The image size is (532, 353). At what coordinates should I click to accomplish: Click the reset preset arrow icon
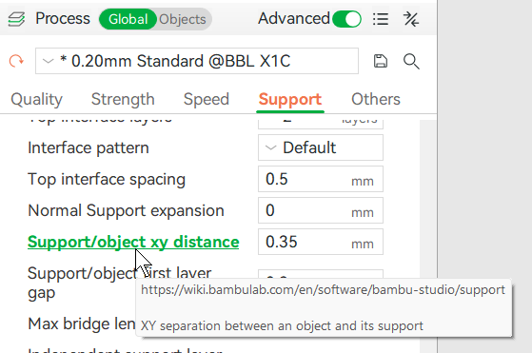pyautogui.click(x=16, y=62)
